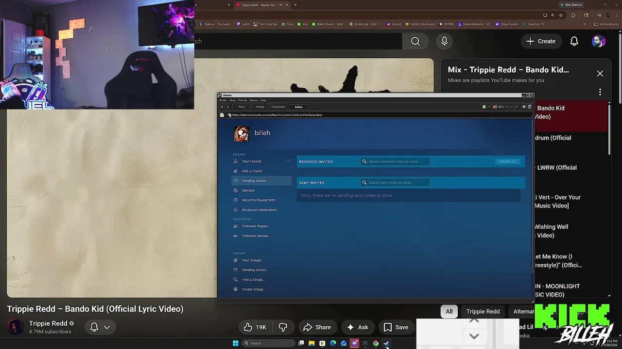Close the Mix playlist panel
This screenshot has height=349, width=622.
tap(600, 74)
